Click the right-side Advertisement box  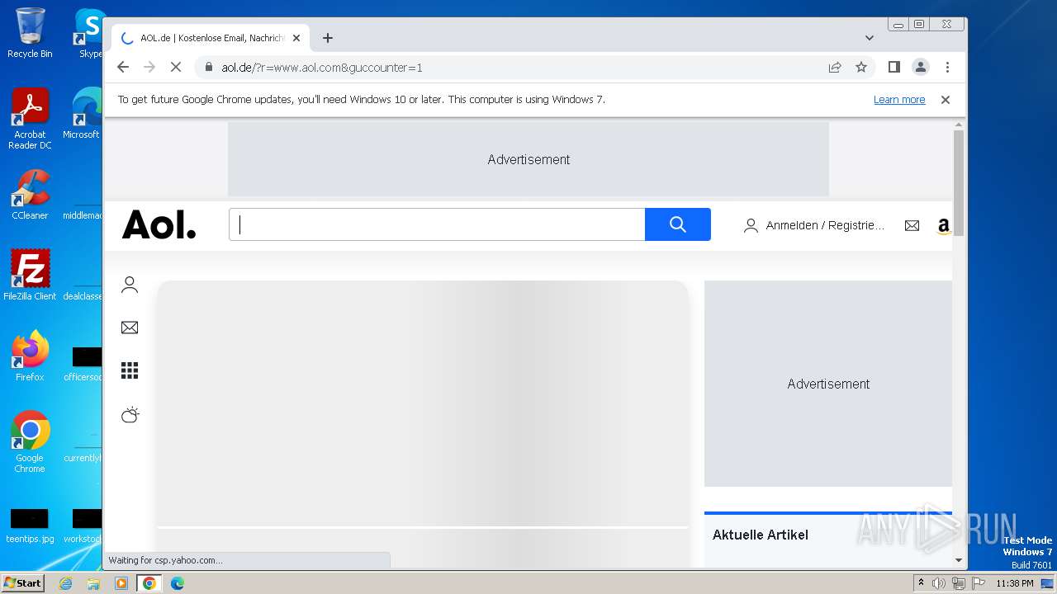pyautogui.click(x=828, y=384)
